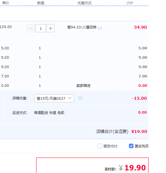
Task: Increase quantity with the plus button
Action: coord(51,28)
